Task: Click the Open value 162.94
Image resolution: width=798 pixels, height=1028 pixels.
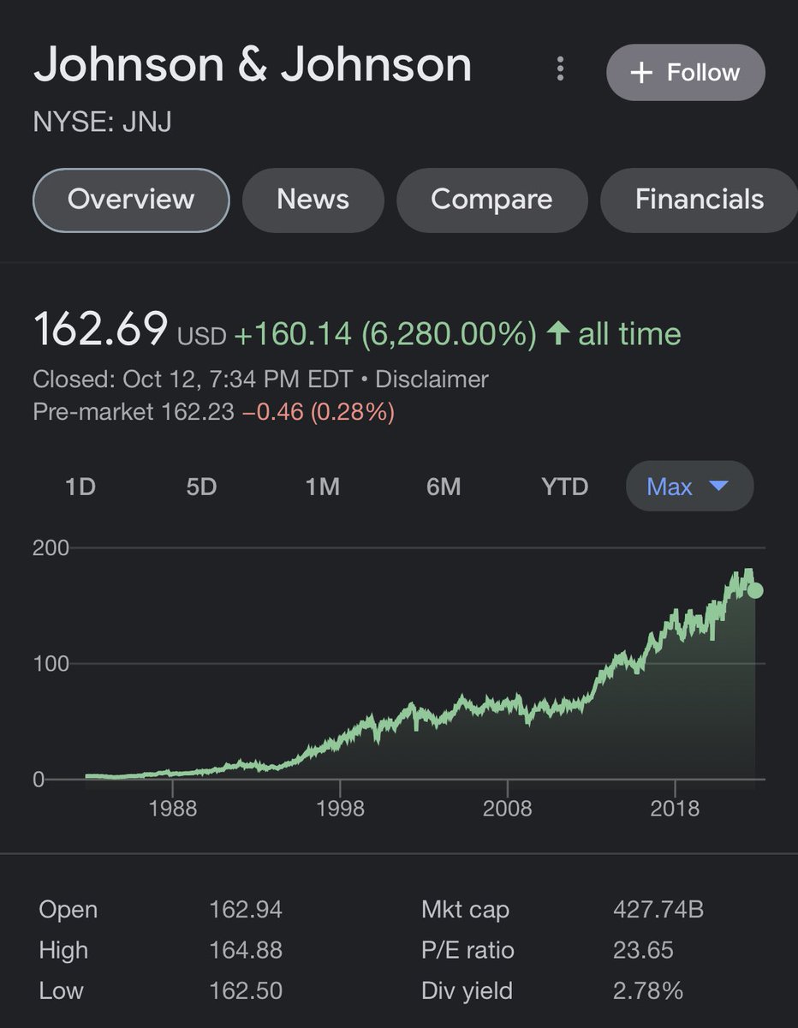Action: point(246,910)
